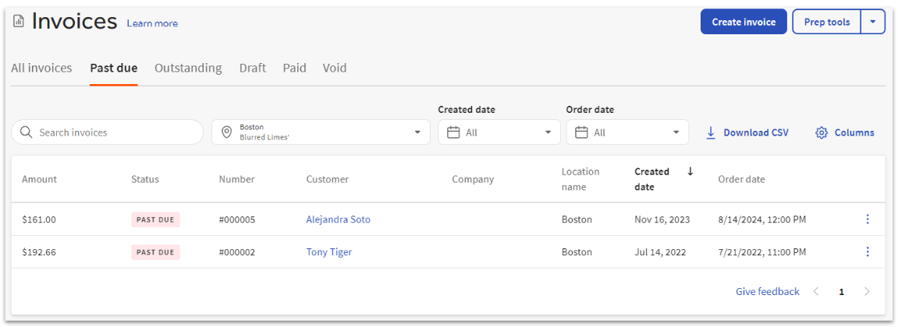Open the Draft tab
The image size is (898, 327).
252,68
